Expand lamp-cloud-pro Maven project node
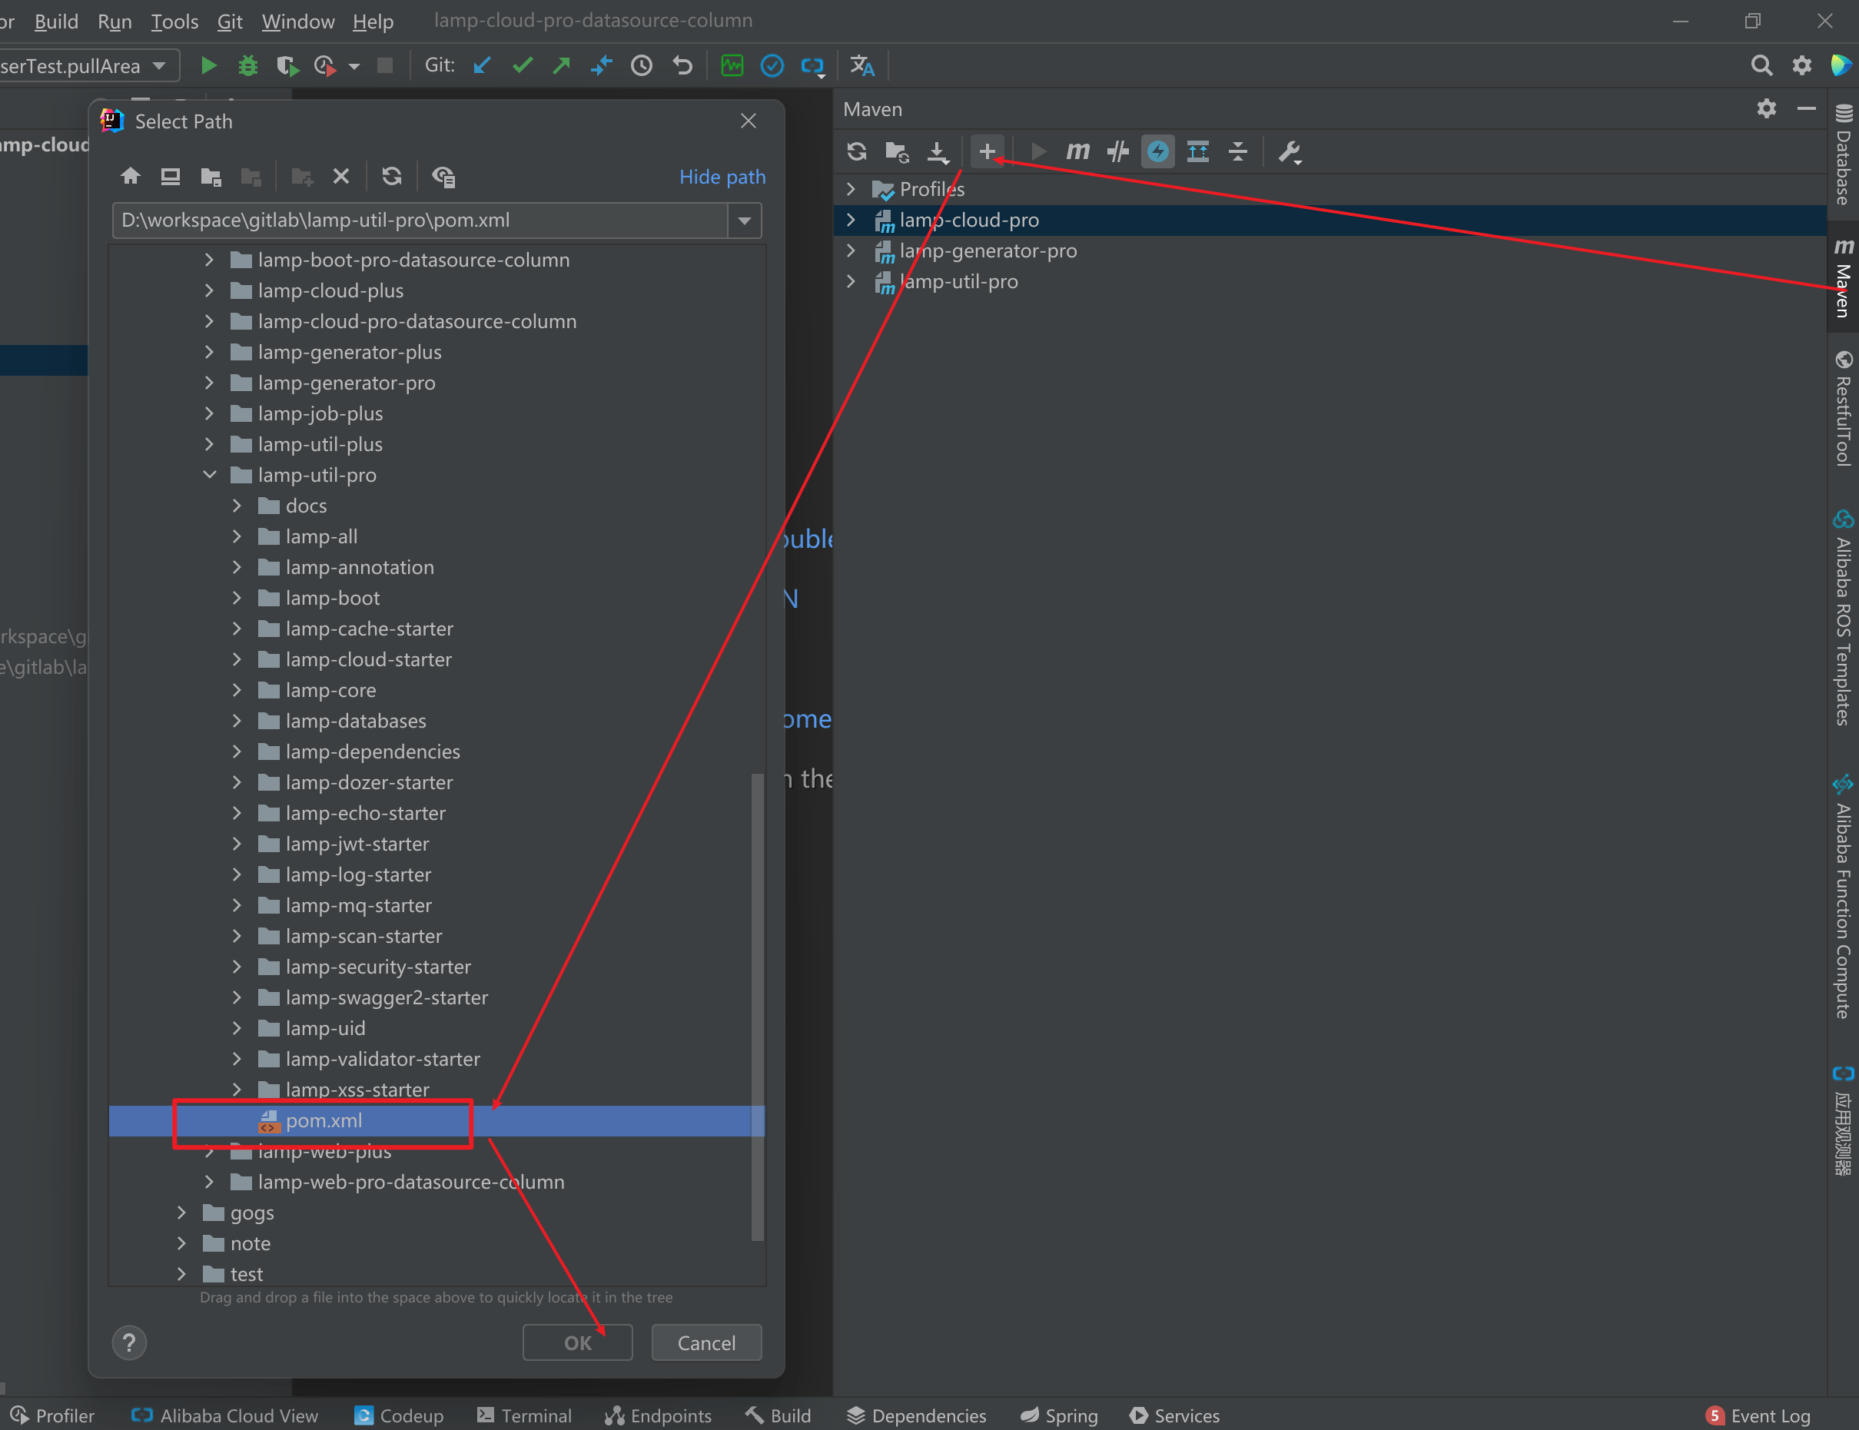Viewport: 1859px width, 1430px height. pyautogui.click(x=850, y=221)
